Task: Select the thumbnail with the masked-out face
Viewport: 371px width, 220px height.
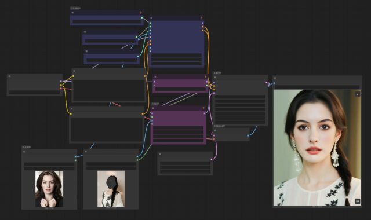Action: tap(111, 189)
